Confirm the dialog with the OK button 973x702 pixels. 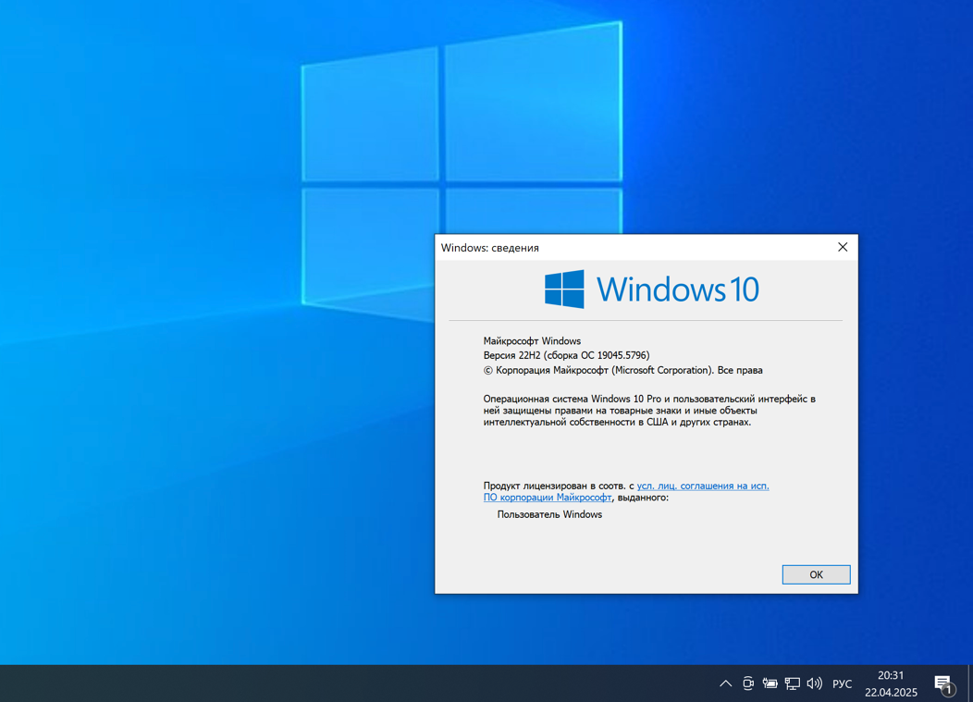click(x=816, y=574)
